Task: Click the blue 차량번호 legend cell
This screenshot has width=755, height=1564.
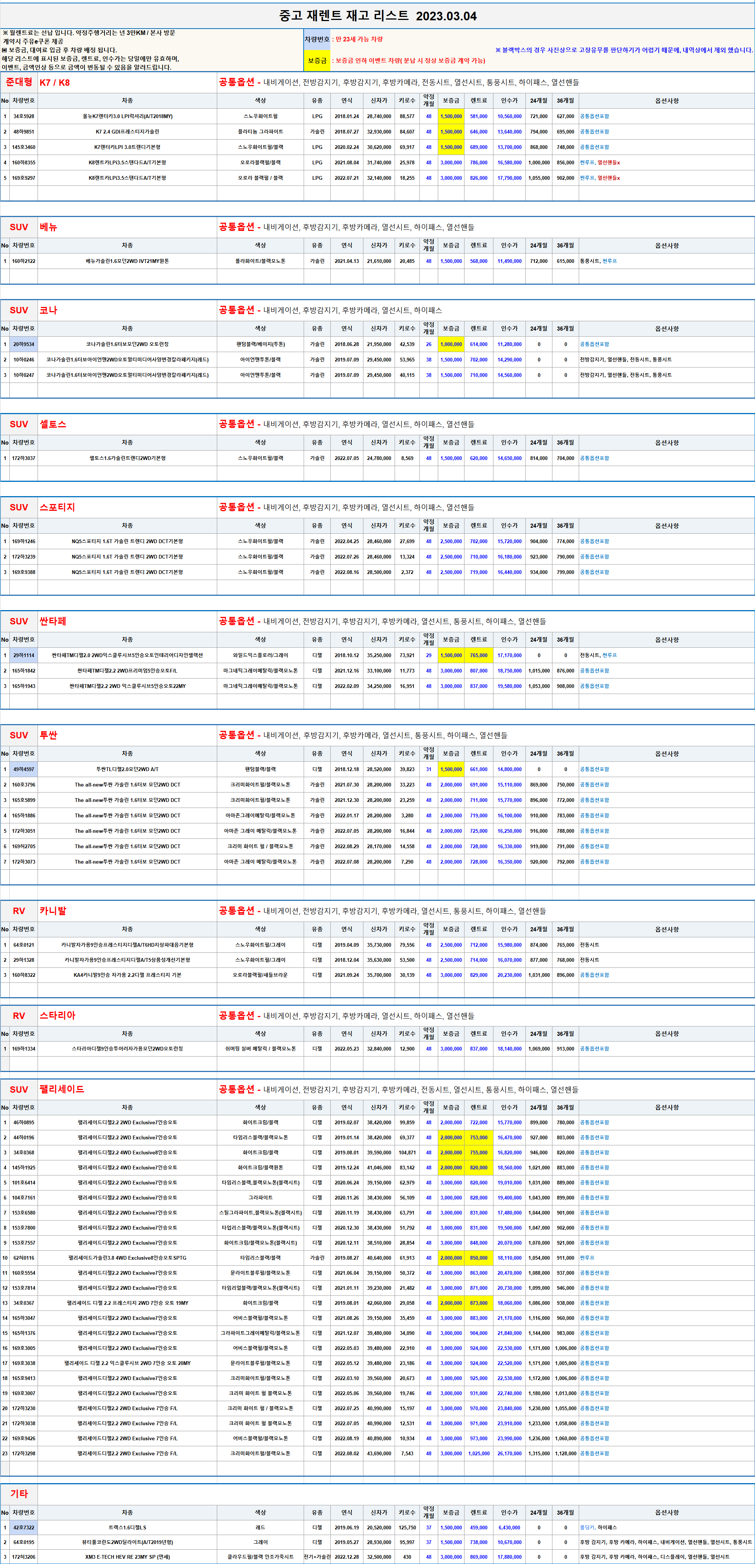Action: pyautogui.click(x=316, y=39)
